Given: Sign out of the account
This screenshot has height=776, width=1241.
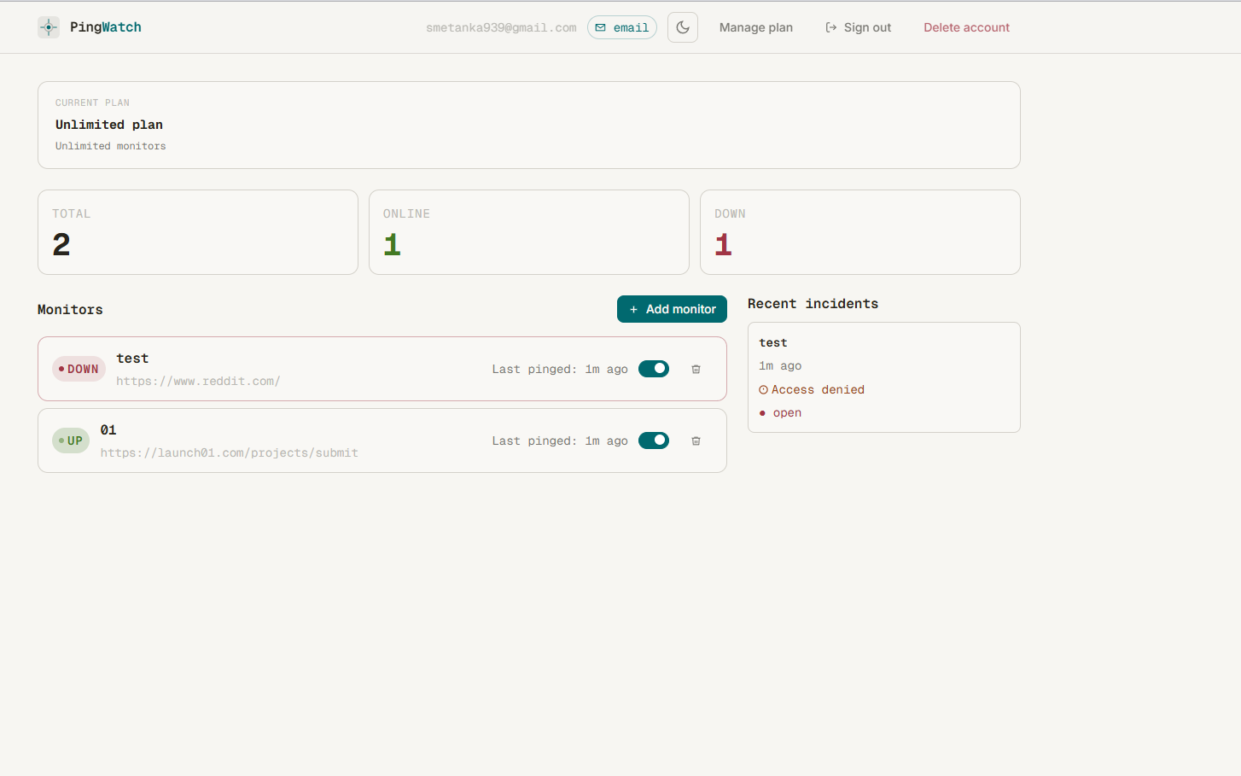Looking at the screenshot, I should pyautogui.click(x=858, y=27).
